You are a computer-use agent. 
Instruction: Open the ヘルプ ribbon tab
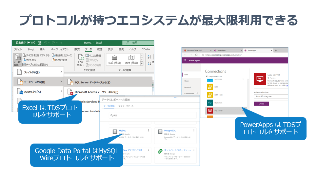133,49
